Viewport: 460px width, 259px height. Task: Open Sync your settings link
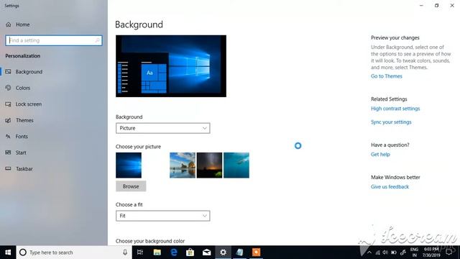click(x=391, y=122)
